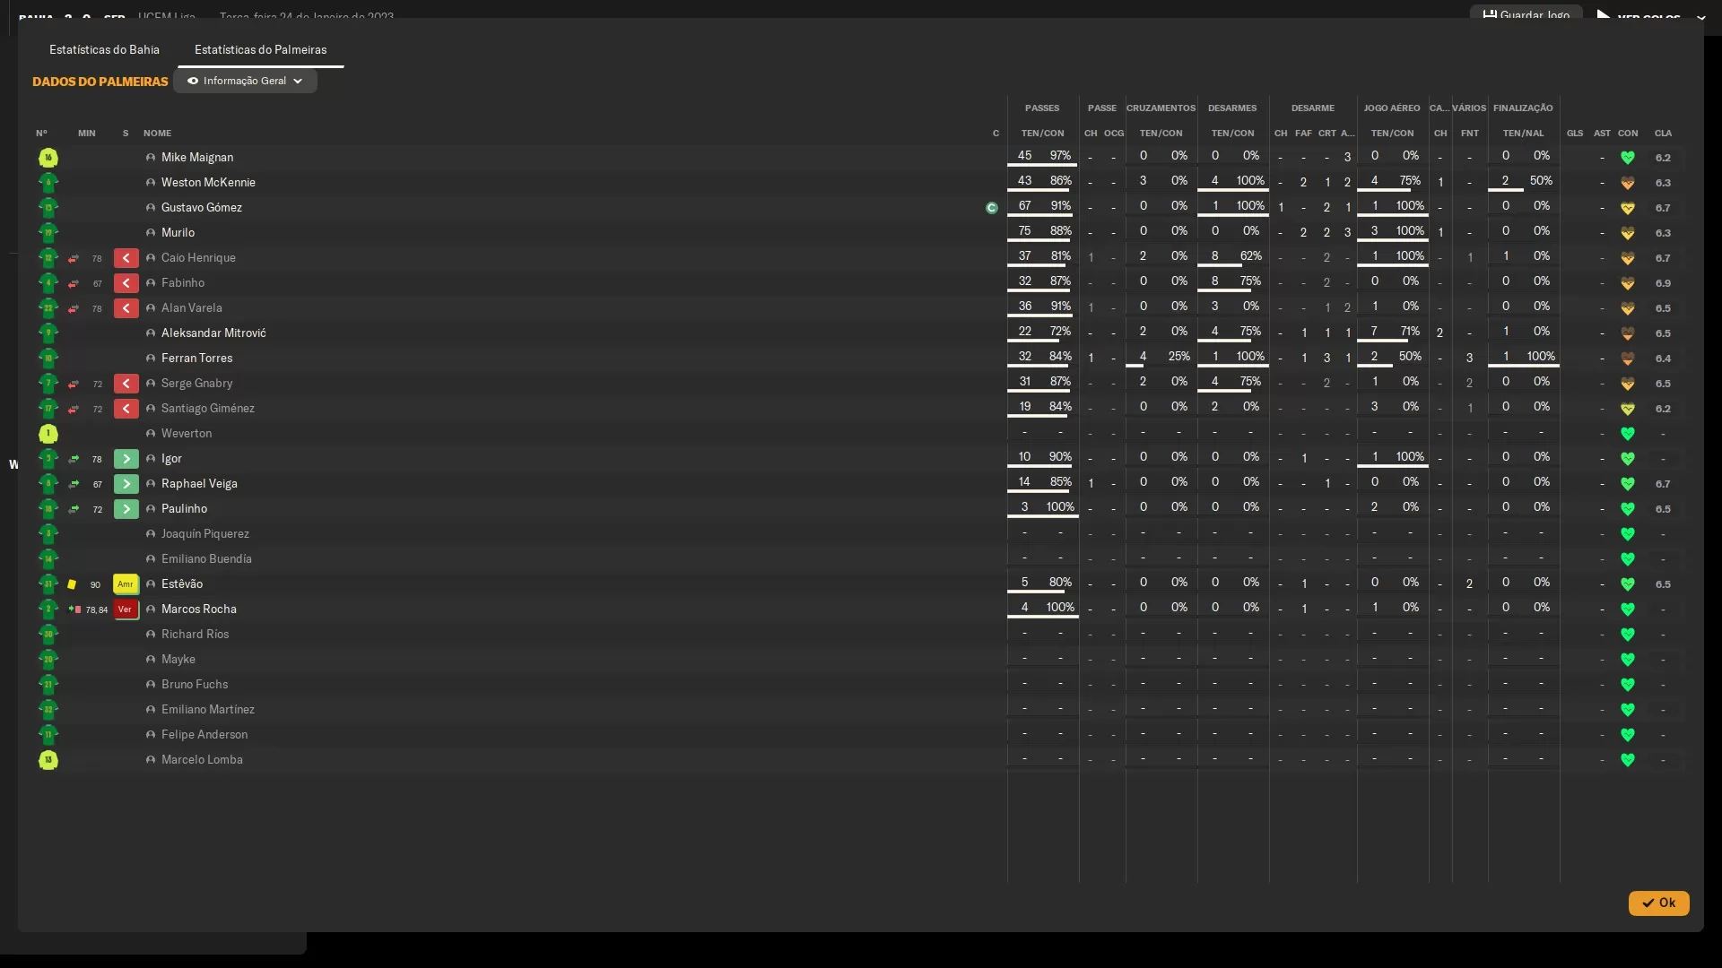This screenshot has width=1722, height=968.
Task: Open Gustavo Gómez's player profile
Action: click(x=202, y=208)
